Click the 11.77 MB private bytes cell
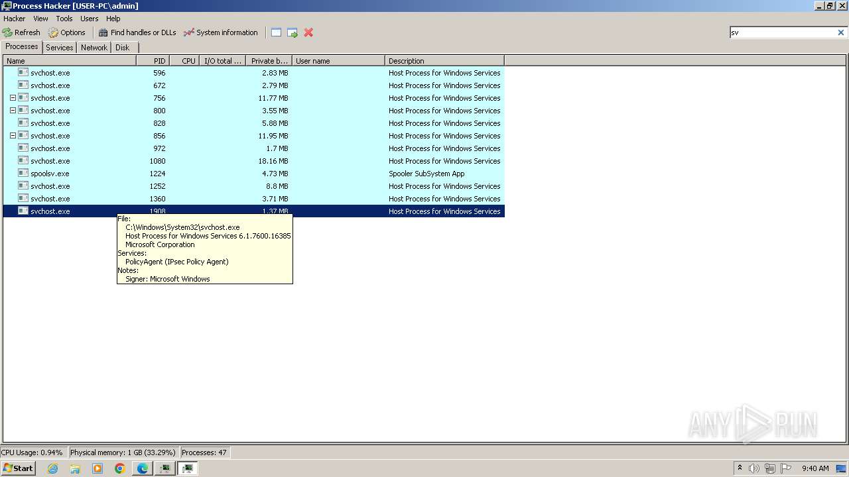This screenshot has height=477, width=849. pos(273,98)
